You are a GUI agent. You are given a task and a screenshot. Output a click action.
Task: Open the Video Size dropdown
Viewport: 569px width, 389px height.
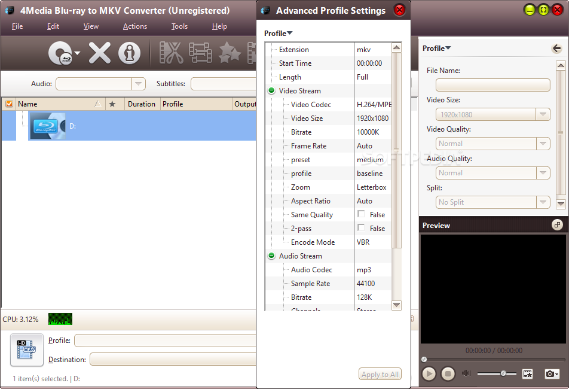543,114
